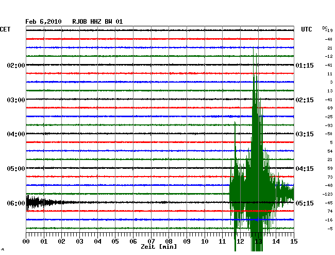Click the UTC time label '03:15'
The width and height of the screenshot is (335, 255).
point(305,134)
